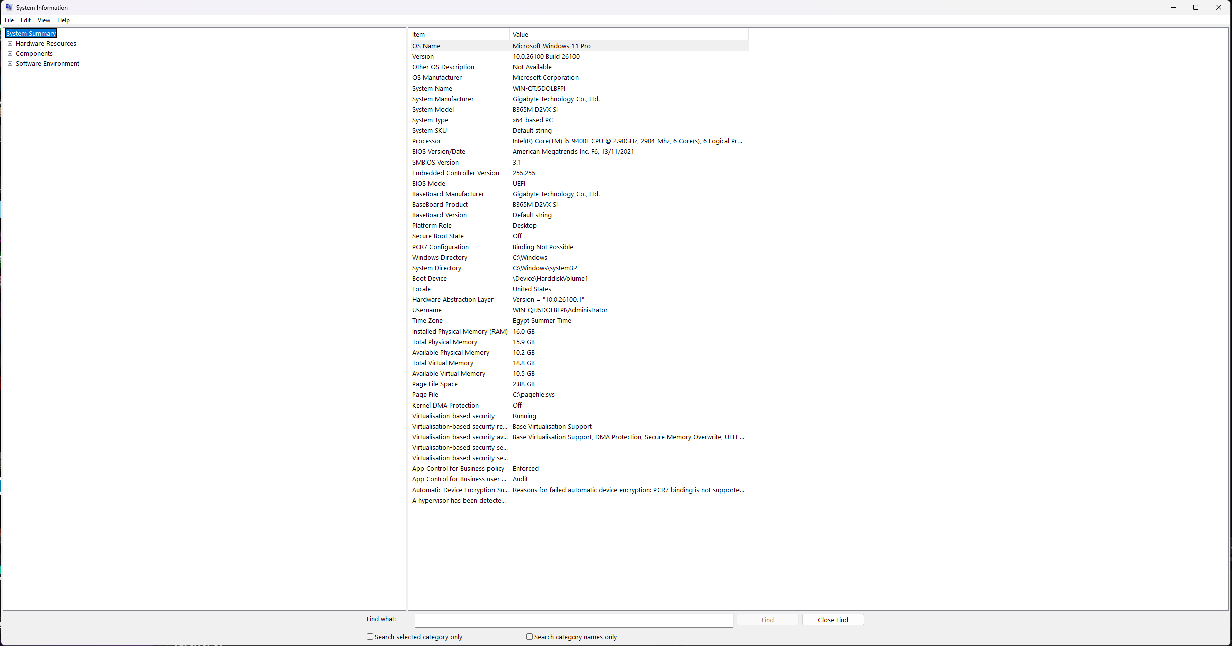Maximize or restore the window
Screen dimensions: 1232x646
click(x=1196, y=7)
